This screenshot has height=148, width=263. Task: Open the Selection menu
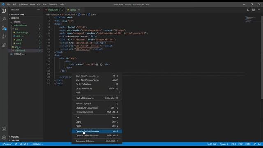[23, 5]
